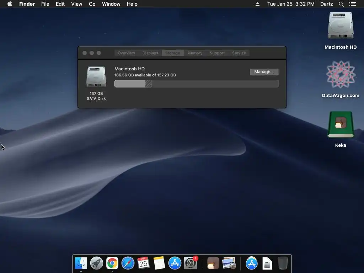Screen dimensions: 364x273
Task: Switch to the Memory tab
Action: (195, 53)
